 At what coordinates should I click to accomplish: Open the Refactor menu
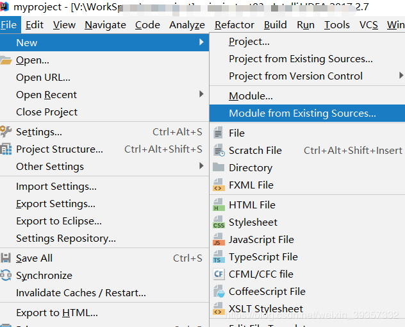click(234, 25)
